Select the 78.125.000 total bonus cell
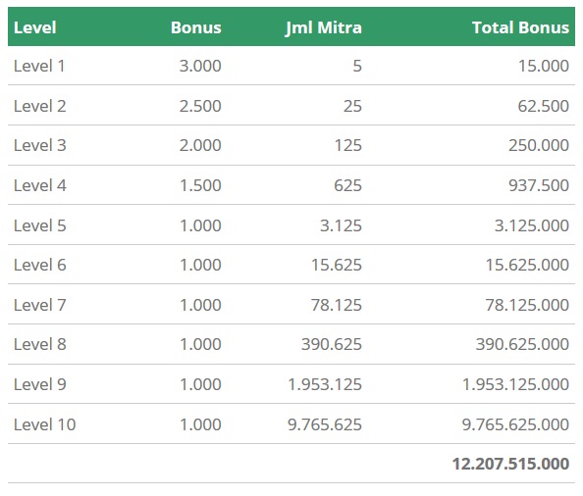 click(x=527, y=305)
